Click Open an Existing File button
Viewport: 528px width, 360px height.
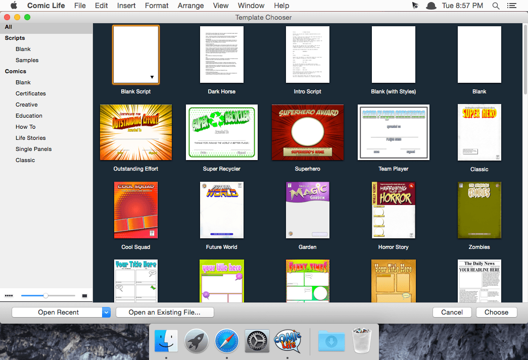click(x=165, y=313)
